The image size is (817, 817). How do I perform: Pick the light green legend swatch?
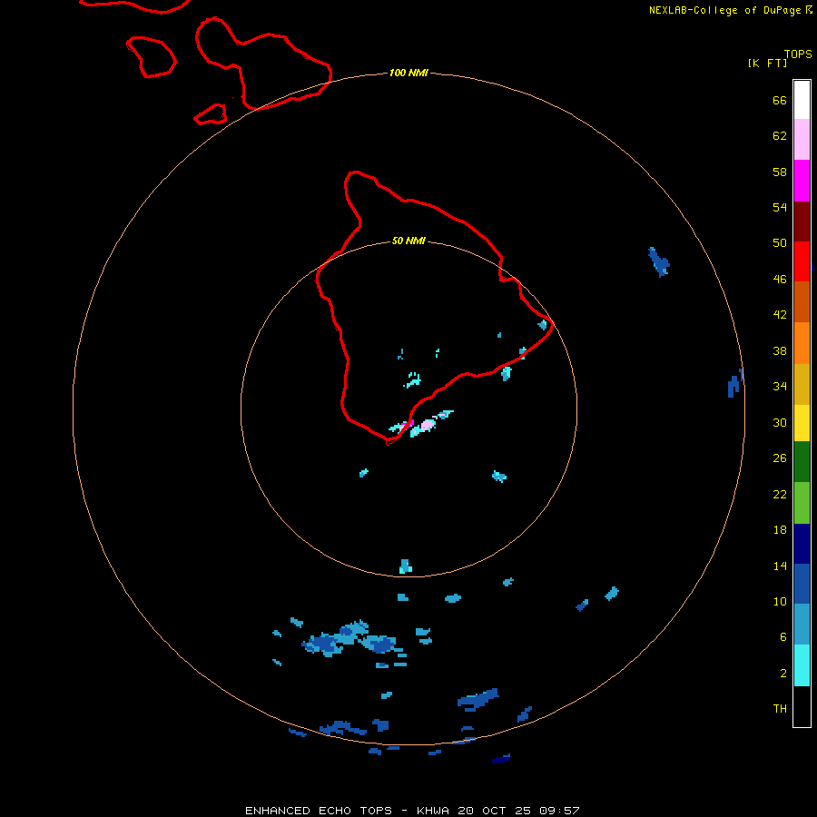tap(802, 503)
